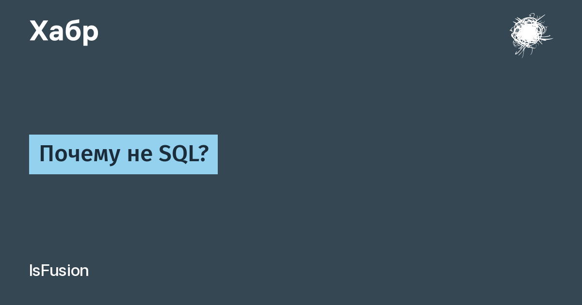Select the letter Q in SQL
Viewport: 582px width, 305px height.
pos(178,154)
